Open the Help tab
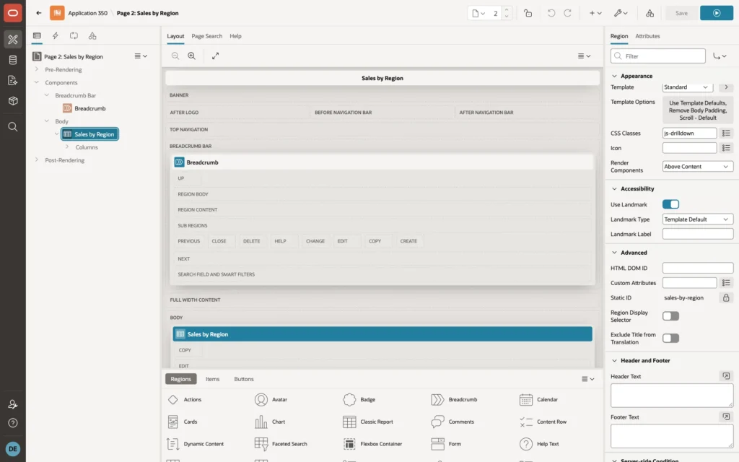Viewport: 739px width, 462px height. point(235,36)
